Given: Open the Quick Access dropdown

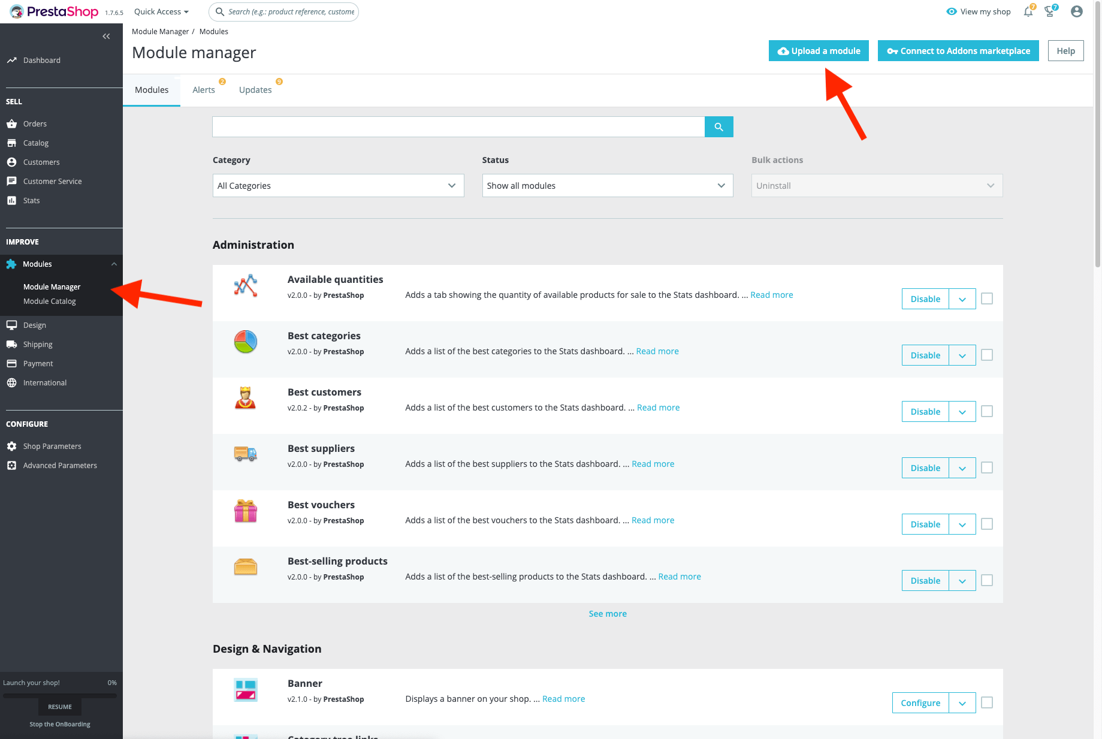Looking at the screenshot, I should pyautogui.click(x=161, y=12).
